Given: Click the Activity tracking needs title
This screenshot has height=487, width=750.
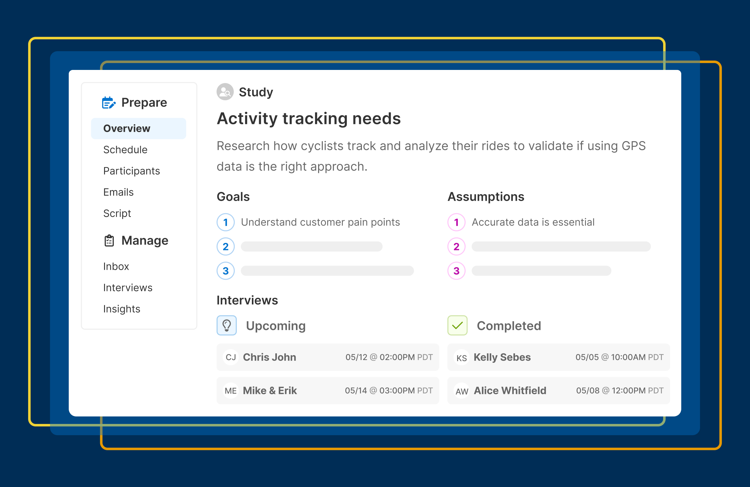Looking at the screenshot, I should point(308,119).
